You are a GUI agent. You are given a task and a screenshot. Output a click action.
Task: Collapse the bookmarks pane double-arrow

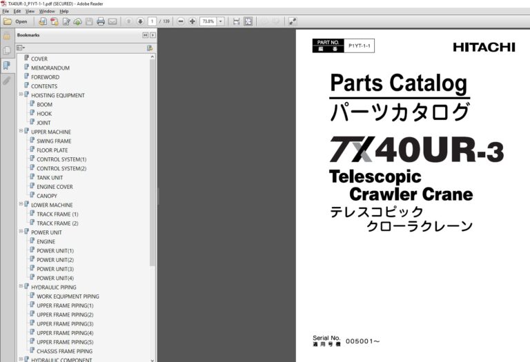(146, 35)
